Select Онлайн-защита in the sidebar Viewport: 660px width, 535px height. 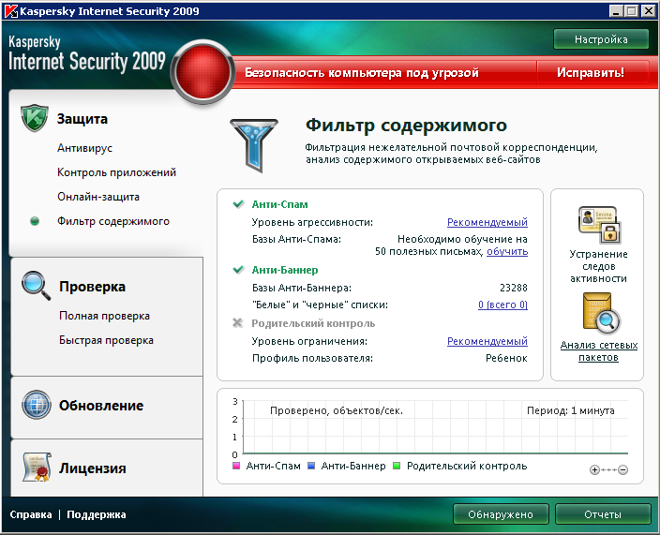tap(98, 197)
